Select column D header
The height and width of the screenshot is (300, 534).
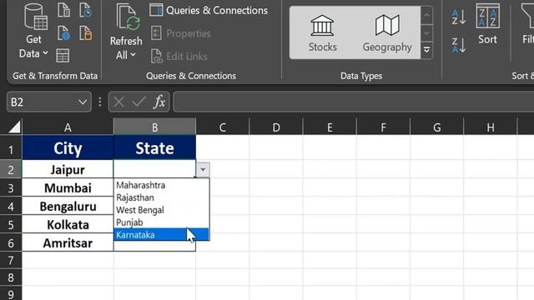coord(276,127)
